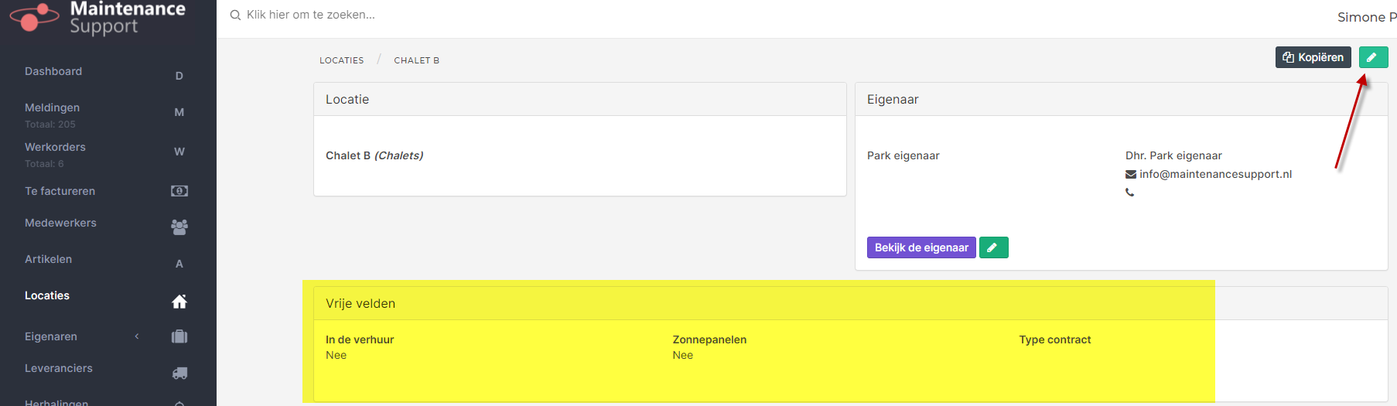Open Artikelen in sidebar
This screenshot has width=1397, height=406.
(x=48, y=259)
